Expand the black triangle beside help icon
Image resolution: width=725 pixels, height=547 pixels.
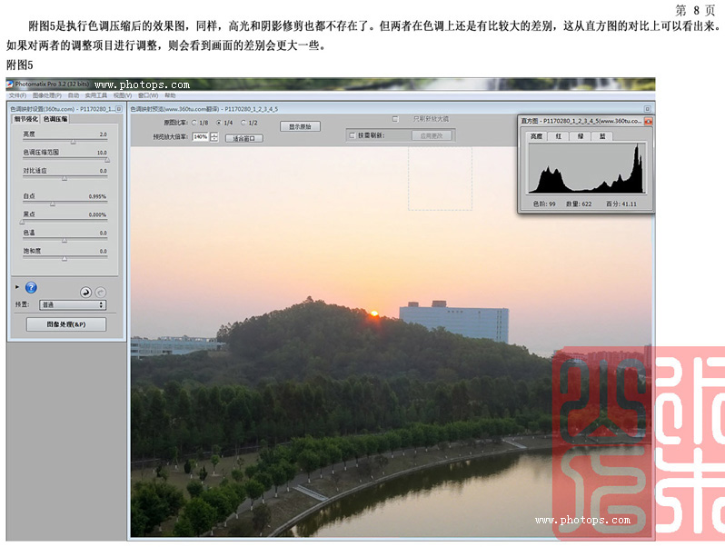(x=17, y=287)
